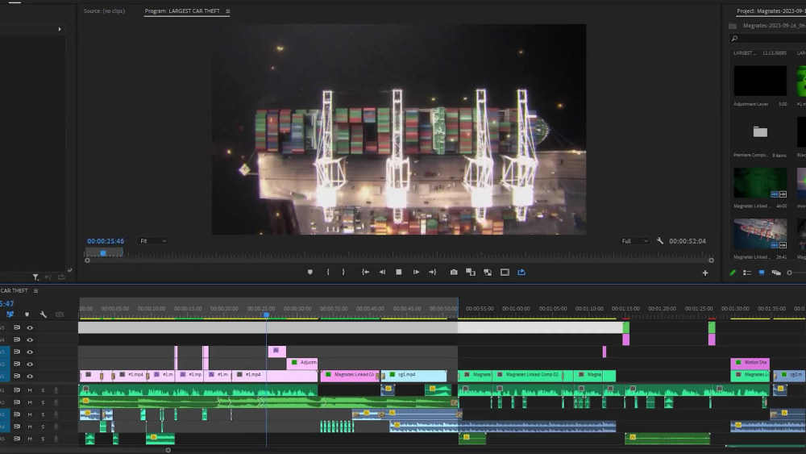This screenshot has height=454, width=806.
Task: Hide video track V5 with eye
Action: click(x=30, y=327)
